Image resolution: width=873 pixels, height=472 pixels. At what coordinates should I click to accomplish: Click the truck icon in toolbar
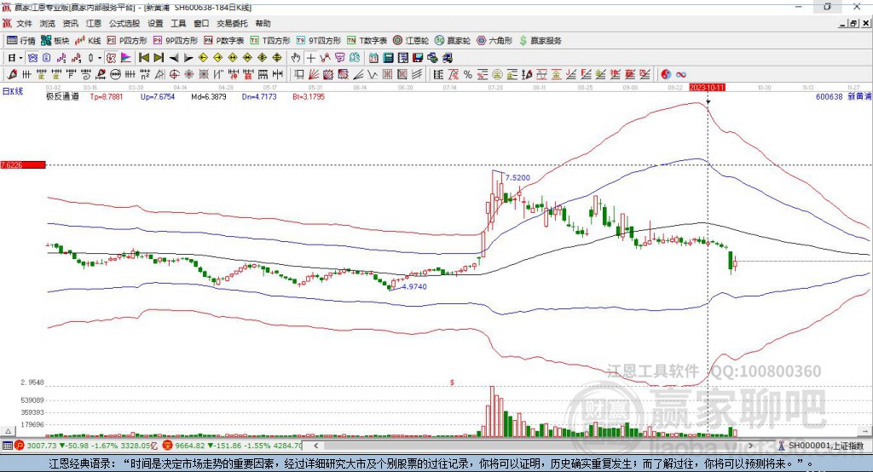(448, 58)
